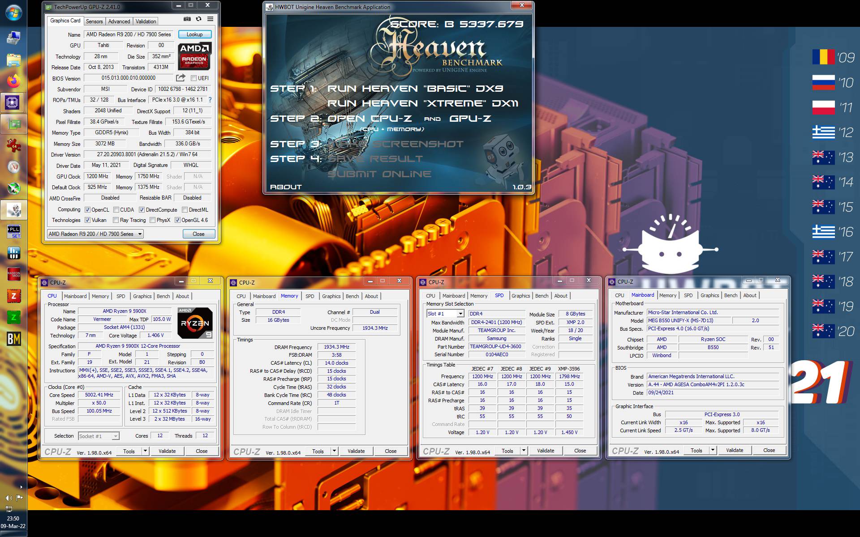
Task: Switch to the Advanced tab in GPU-Z
Action: coord(119,21)
